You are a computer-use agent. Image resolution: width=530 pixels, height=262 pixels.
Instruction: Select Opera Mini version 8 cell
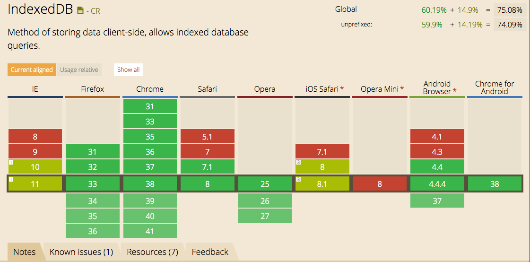[380, 183]
